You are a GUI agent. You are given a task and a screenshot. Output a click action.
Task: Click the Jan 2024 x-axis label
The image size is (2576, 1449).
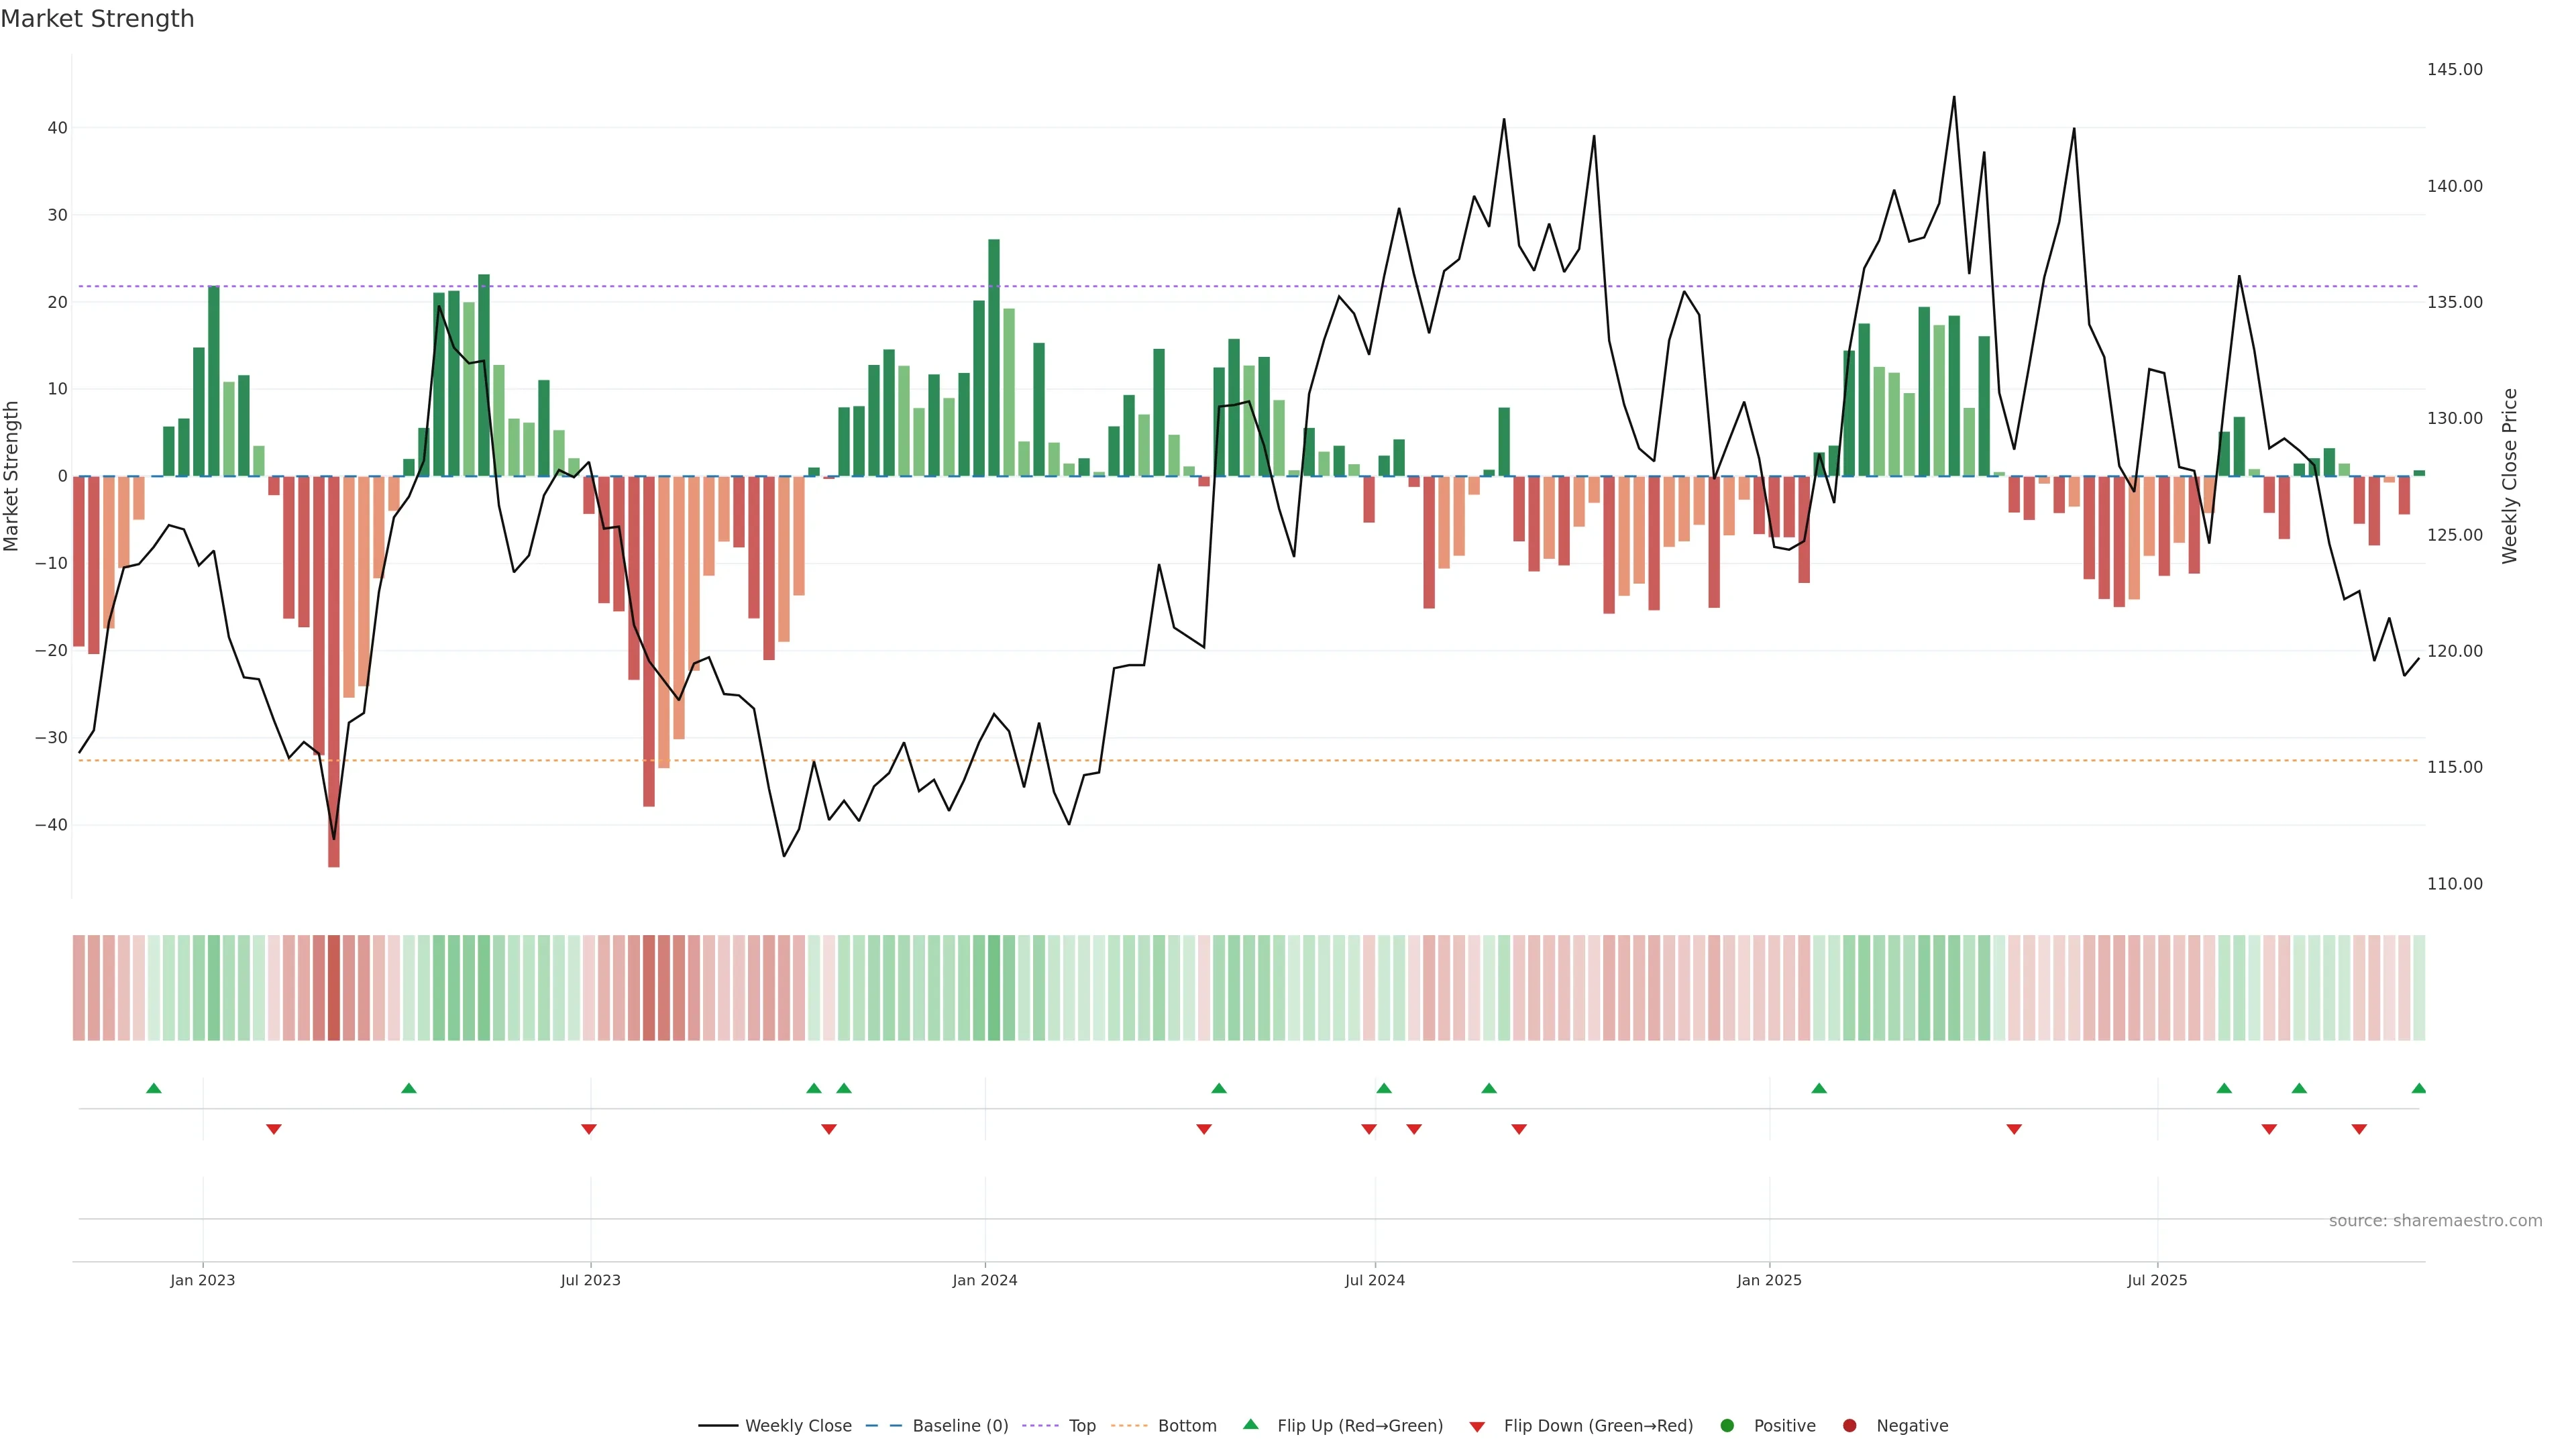coord(984,1280)
